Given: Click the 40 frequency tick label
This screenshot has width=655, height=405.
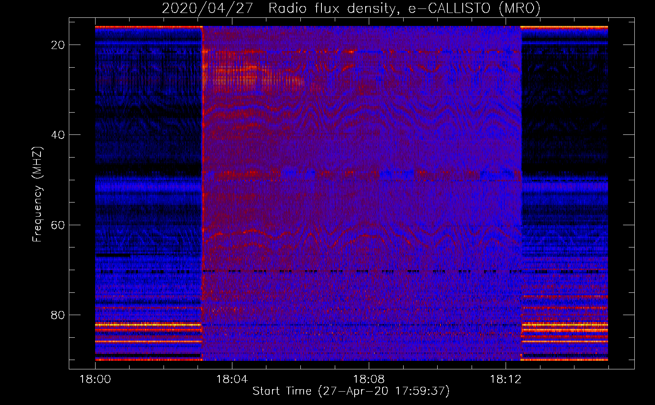Looking at the screenshot, I should tap(58, 135).
